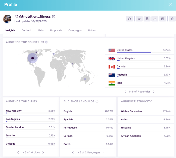Image resolution: width=176 pixels, height=158 pixels.
Task: Click the print profile icon
Action: 147,19
